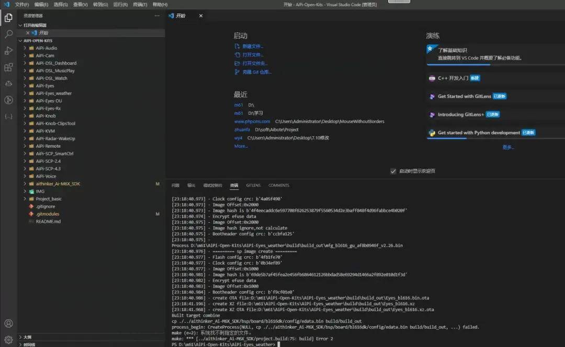
Task: Open the 帮助(H) menu
Action: coord(160,4)
